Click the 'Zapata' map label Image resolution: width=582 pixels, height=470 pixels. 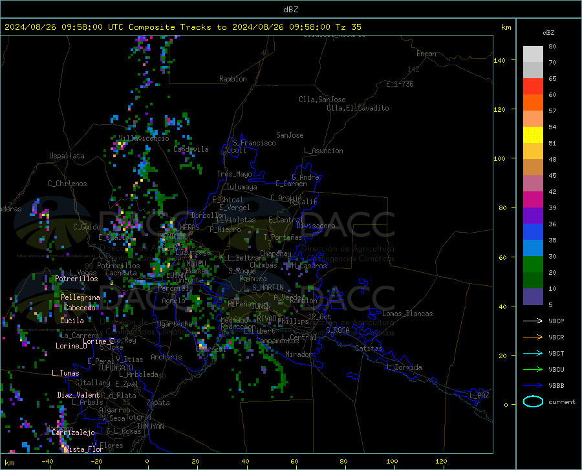pyautogui.click(x=158, y=403)
